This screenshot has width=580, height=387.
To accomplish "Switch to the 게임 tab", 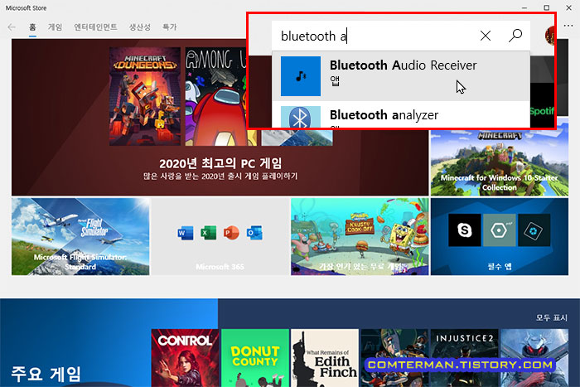I will 55,27.
